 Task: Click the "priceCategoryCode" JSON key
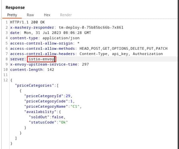pos(46,101)
